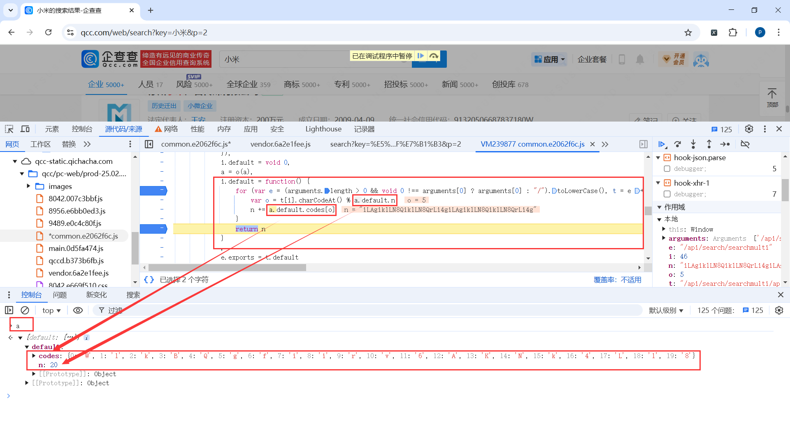Switch to the 工作区 workspace tab
790x423 pixels.
[x=40, y=144]
